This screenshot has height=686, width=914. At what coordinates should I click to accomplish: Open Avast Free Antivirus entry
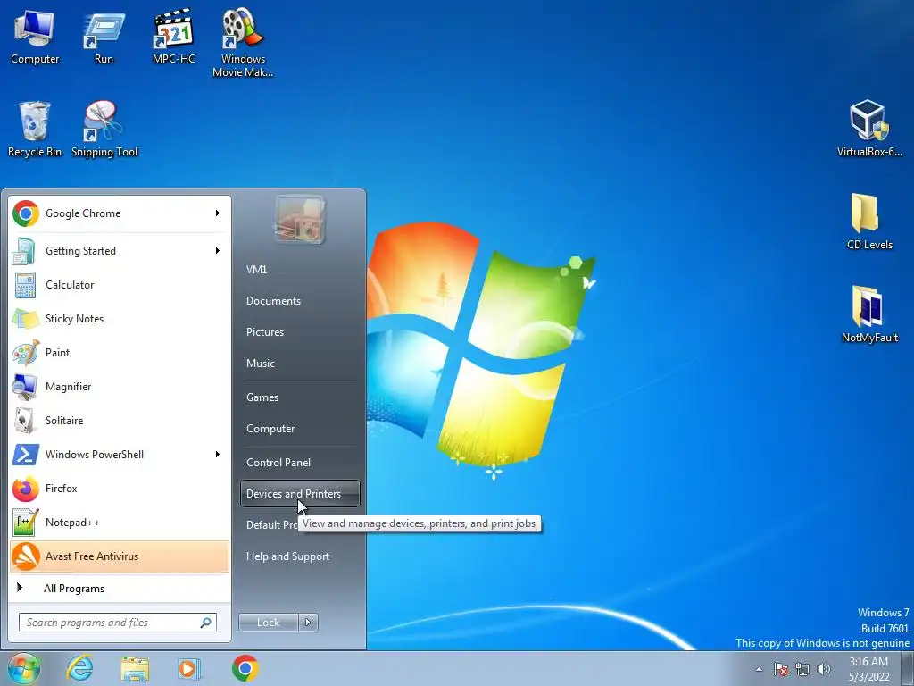[120, 556]
